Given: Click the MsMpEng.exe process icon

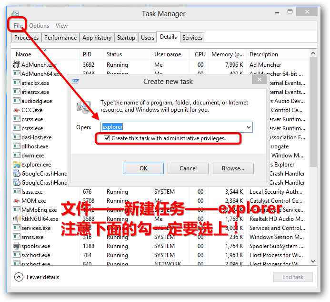Looking at the screenshot, I should point(16,209).
